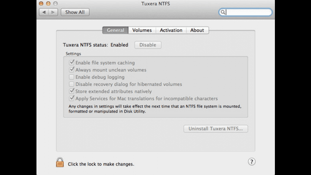Click Show All in the toolbar
This screenshot has height=175, width=311.
(75, 12)
